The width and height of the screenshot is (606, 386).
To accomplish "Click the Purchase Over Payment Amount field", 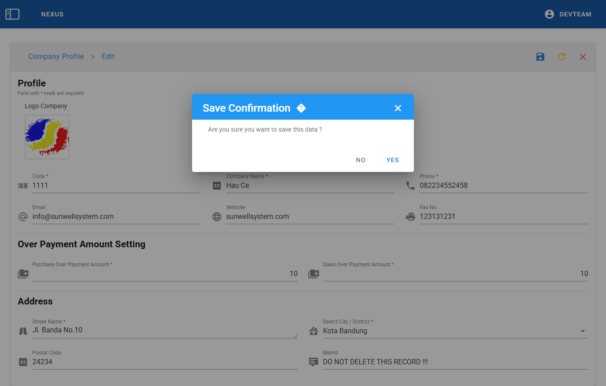I will click(x=164, y=274).
